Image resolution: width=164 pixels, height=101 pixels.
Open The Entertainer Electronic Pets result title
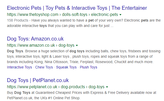tap(77, 8)
